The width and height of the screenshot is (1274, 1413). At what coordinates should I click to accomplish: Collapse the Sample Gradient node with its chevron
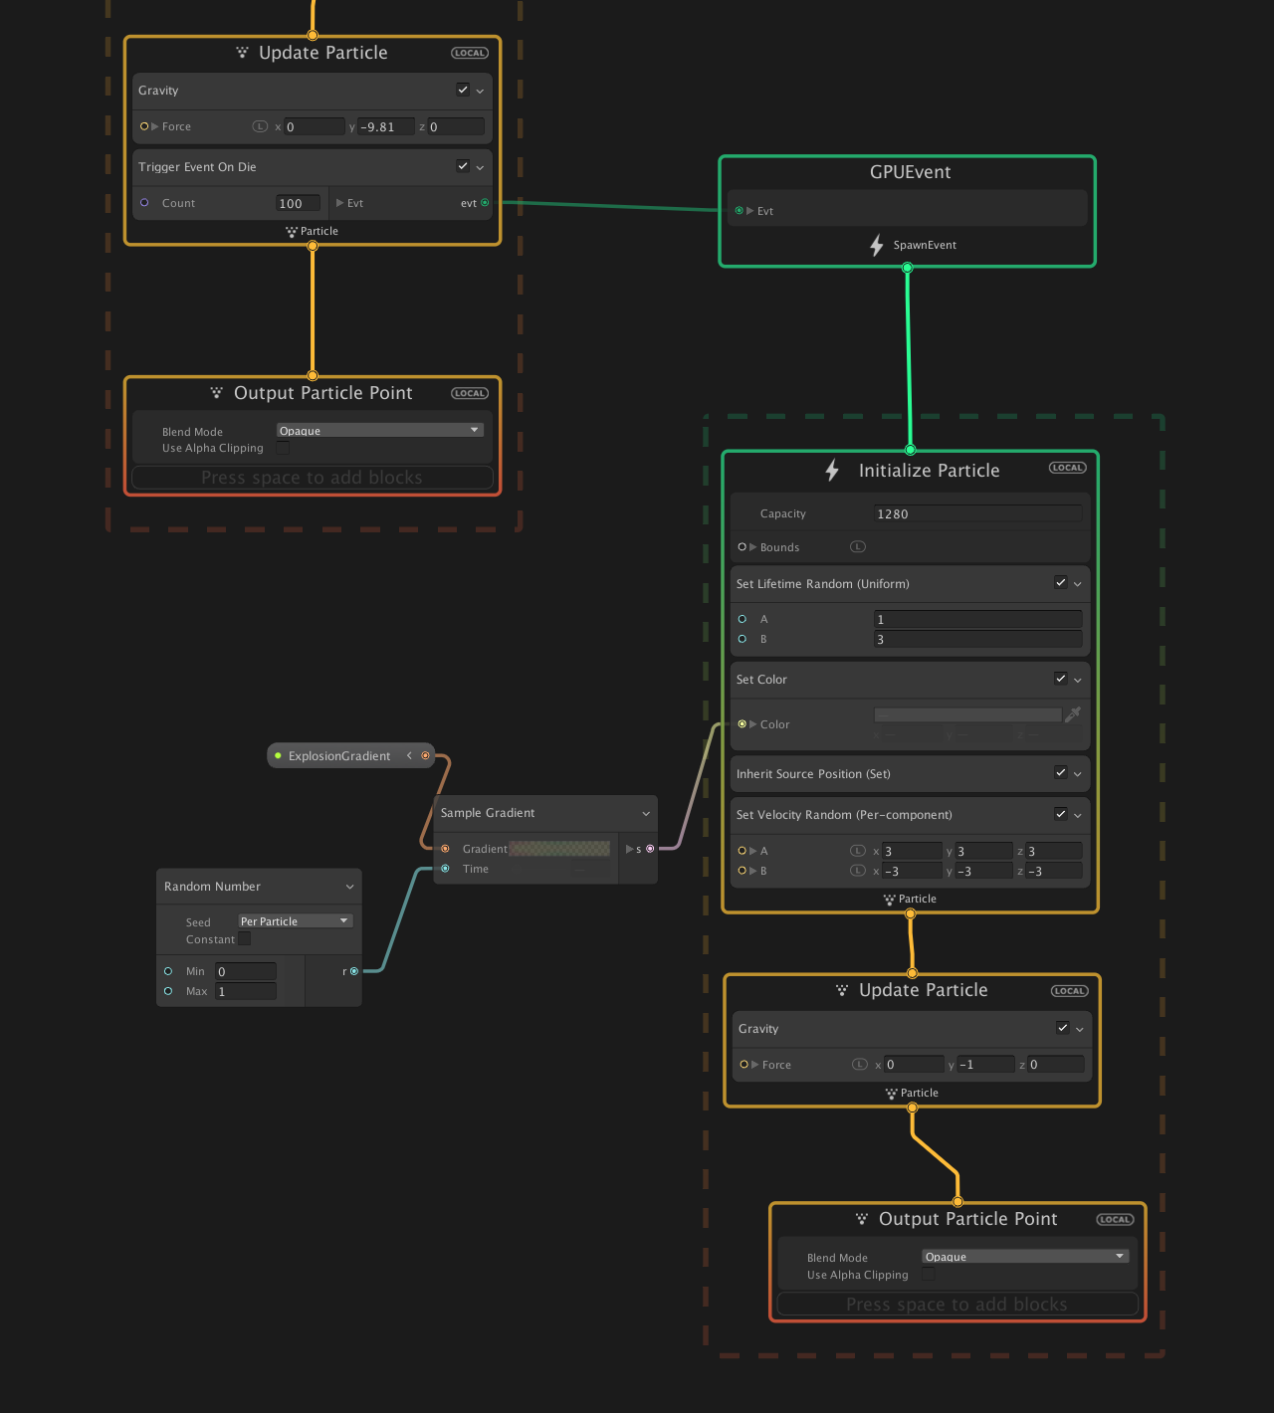(x=646, y=814)
